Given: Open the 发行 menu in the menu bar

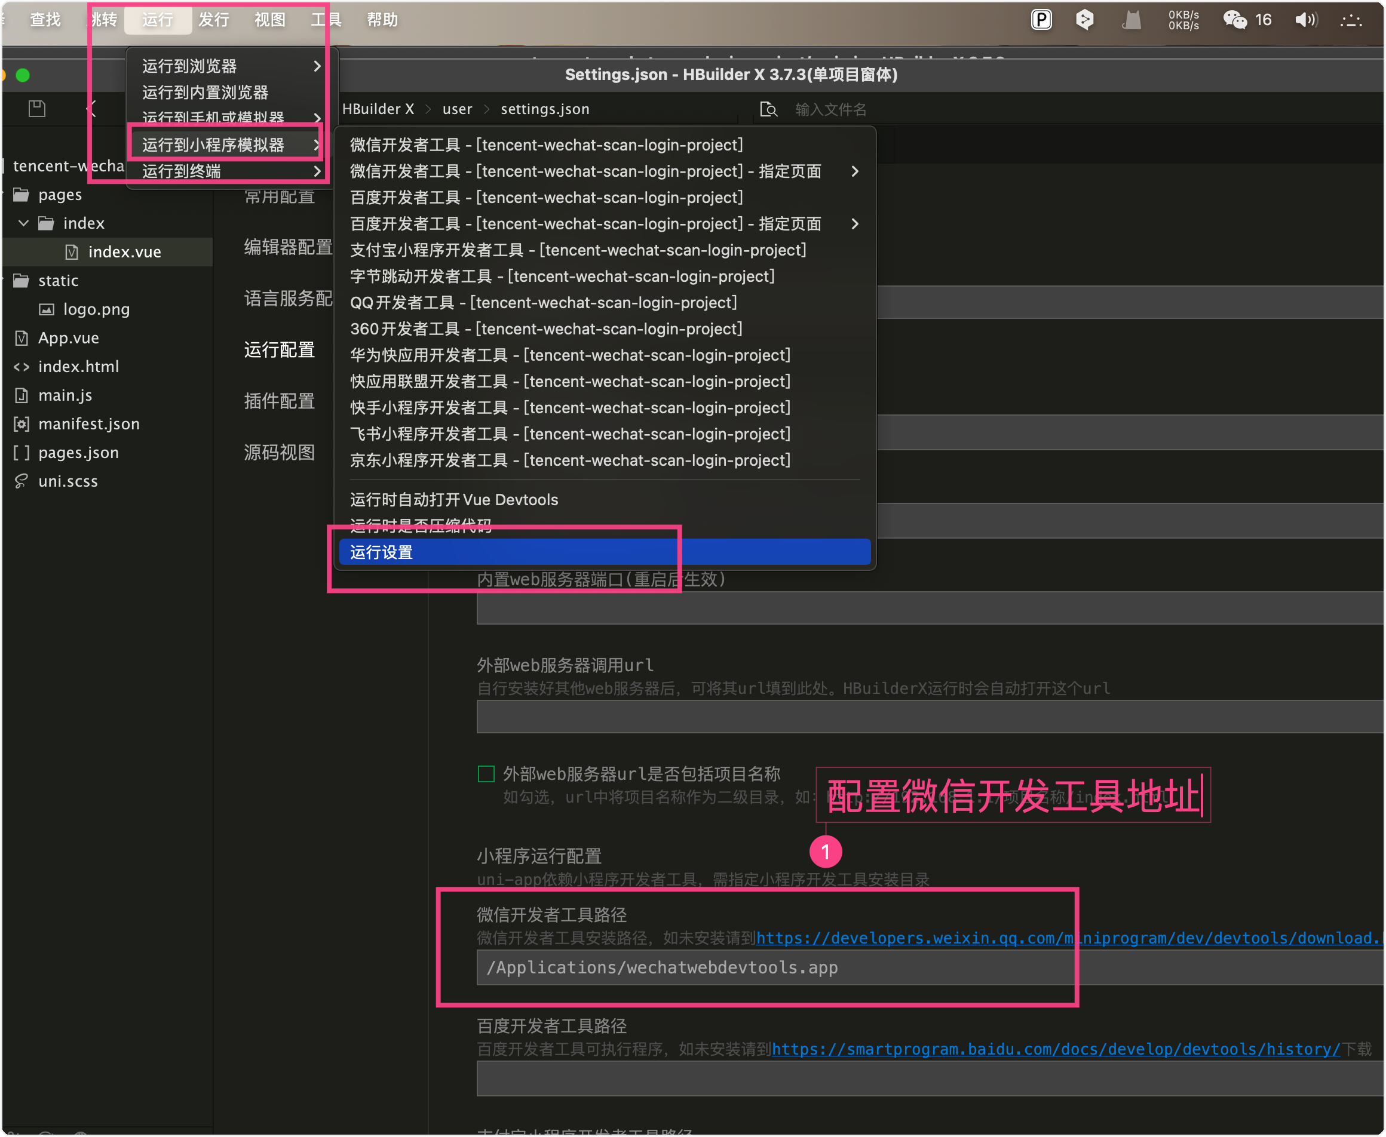Looking at the screenshot, I should pyautogui.click(x=214, y=20).
